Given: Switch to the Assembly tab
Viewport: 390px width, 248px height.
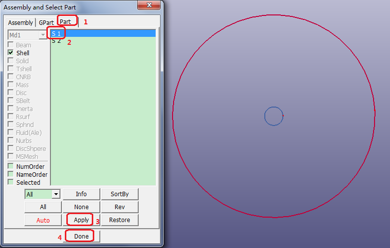Looking at the screenshot, I should [20, 22].
